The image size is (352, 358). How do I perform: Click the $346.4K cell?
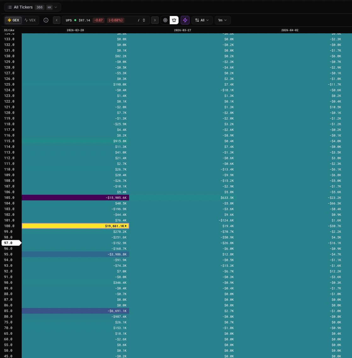[76, 282]
